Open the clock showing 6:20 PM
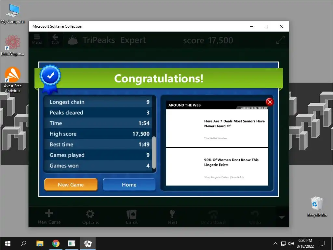 point(305,243)
